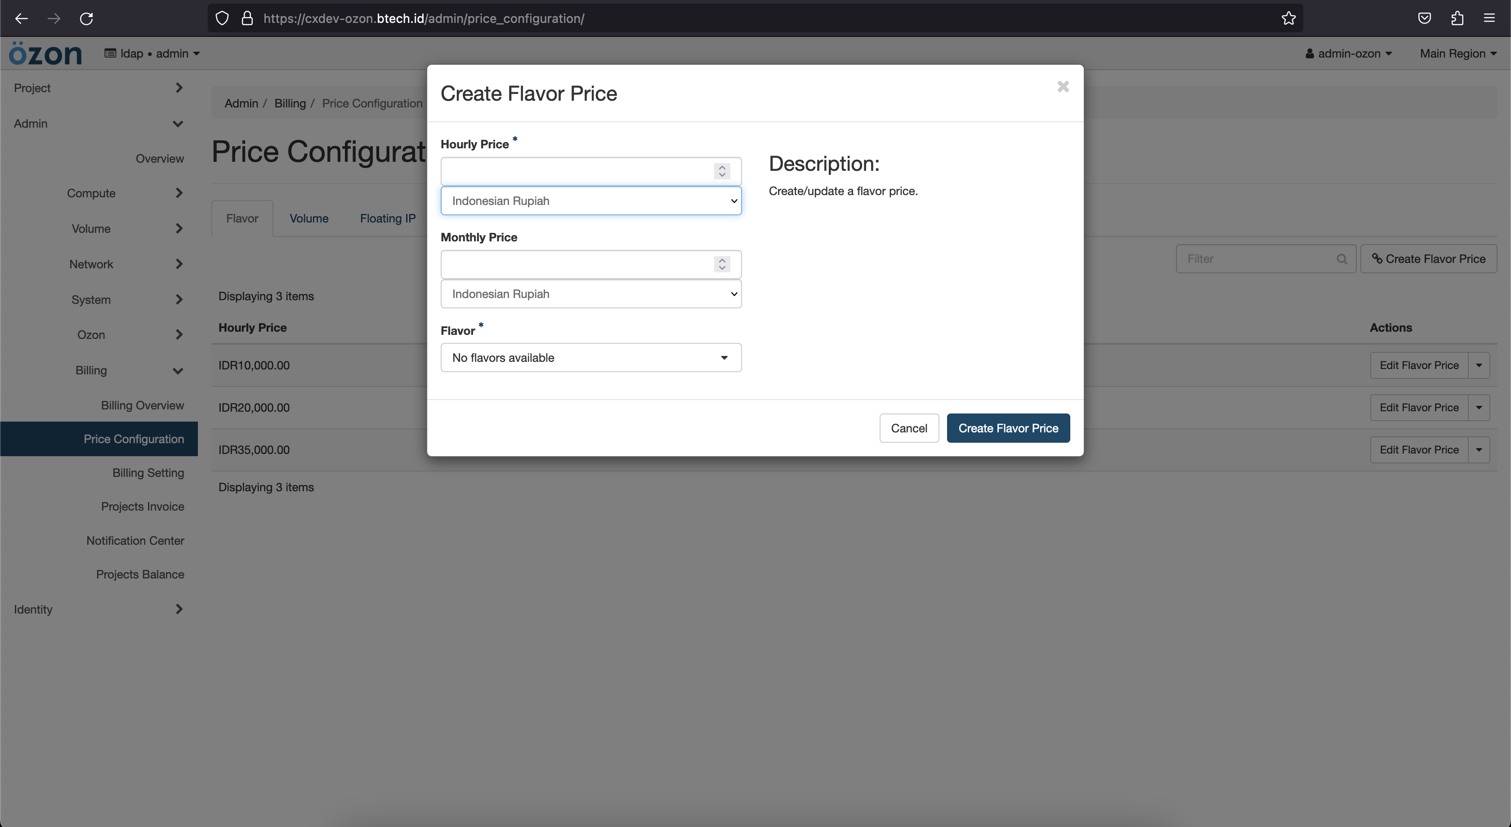Open Projects Balance in sidebar
Image resolution: width=1511 pixels, height=827 pixels.
pyautogui.click(x=139, y=574)
